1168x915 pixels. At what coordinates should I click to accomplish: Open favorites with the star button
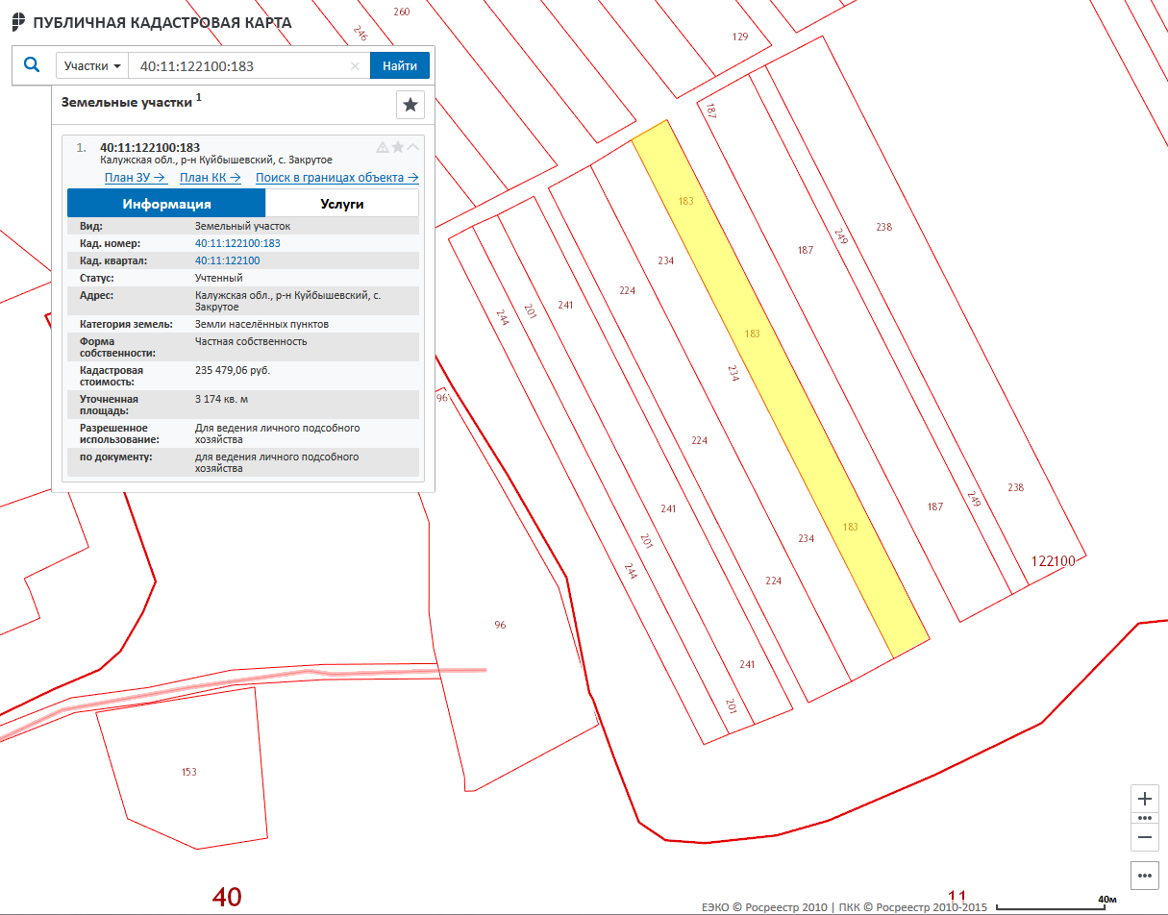(x=410, y=105)
